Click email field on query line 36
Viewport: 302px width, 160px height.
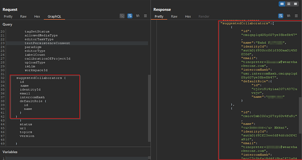pos(25,94)
